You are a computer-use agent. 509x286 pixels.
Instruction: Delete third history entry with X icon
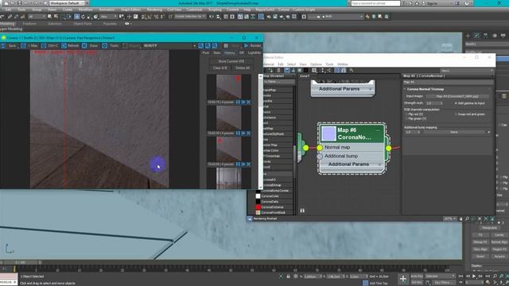click(x=248, y=164)
